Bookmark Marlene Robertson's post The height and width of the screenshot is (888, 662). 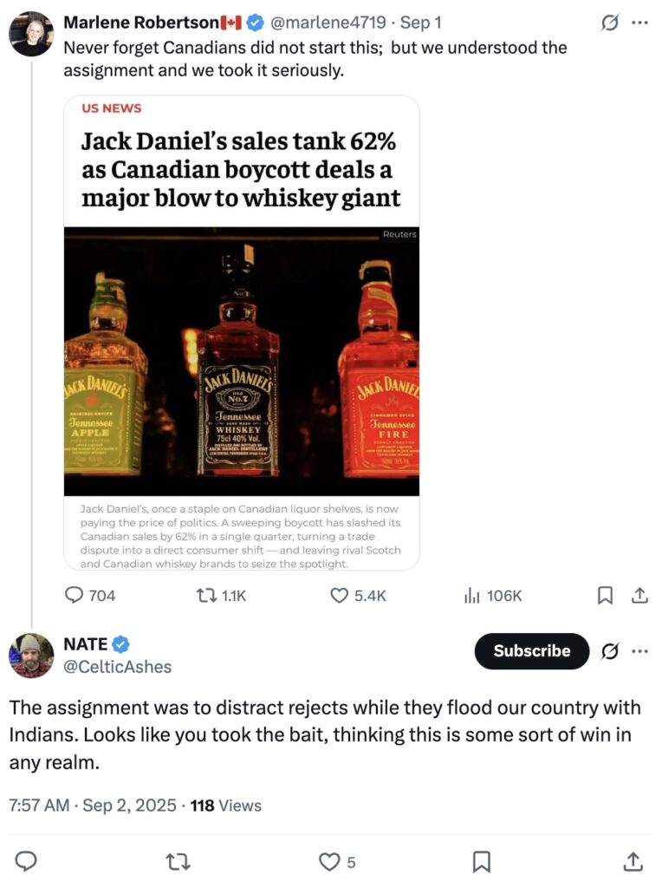[x=605, y=595]
